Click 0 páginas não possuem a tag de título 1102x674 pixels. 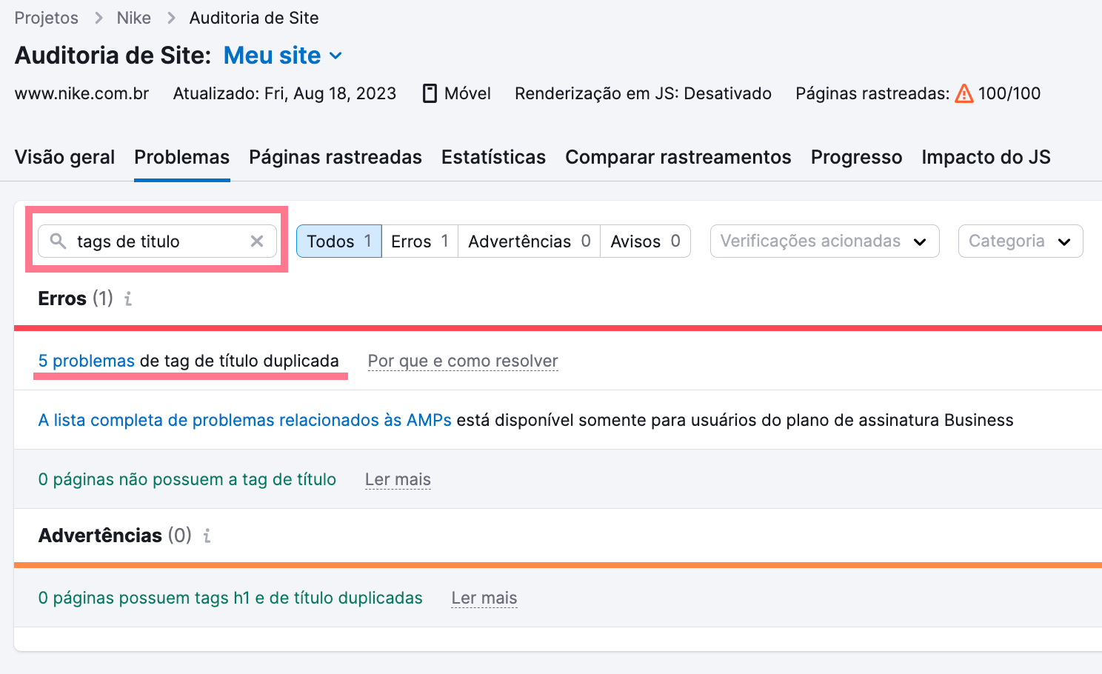click(187, 479)
